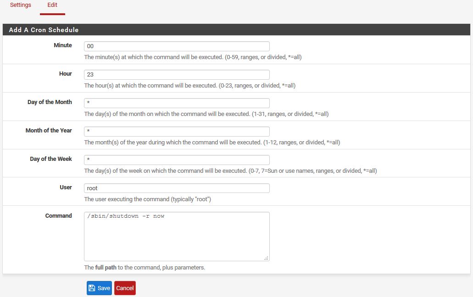
Task: Click the Day of the Month label
Action: (x=50, y=102)
